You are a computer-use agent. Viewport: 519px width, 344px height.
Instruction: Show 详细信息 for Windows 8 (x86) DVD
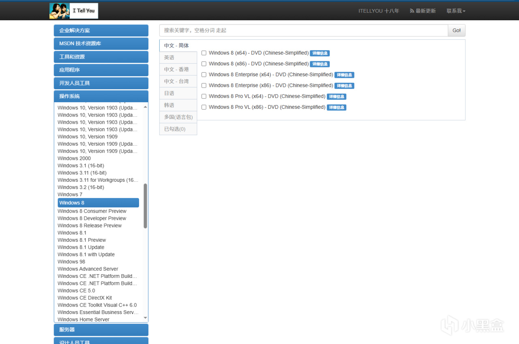coord(320,64)
